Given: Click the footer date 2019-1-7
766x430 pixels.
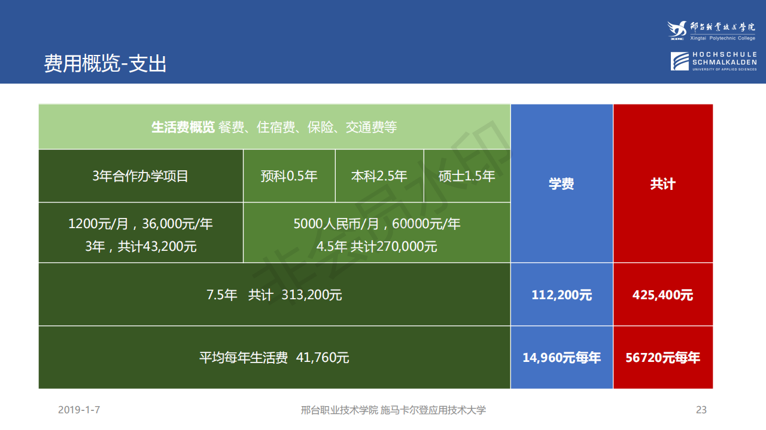Looking at the screenshot, I should point(79,410).
